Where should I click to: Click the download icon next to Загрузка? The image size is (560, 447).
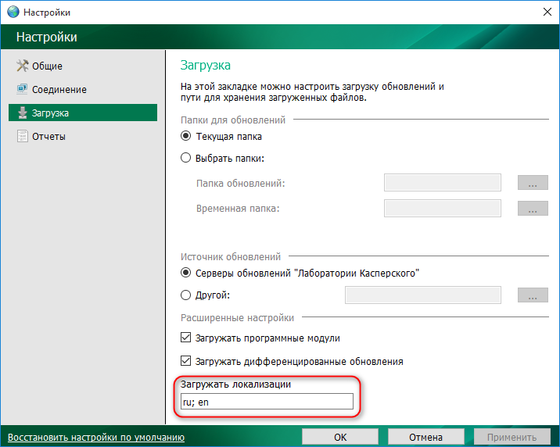point(23,113)
